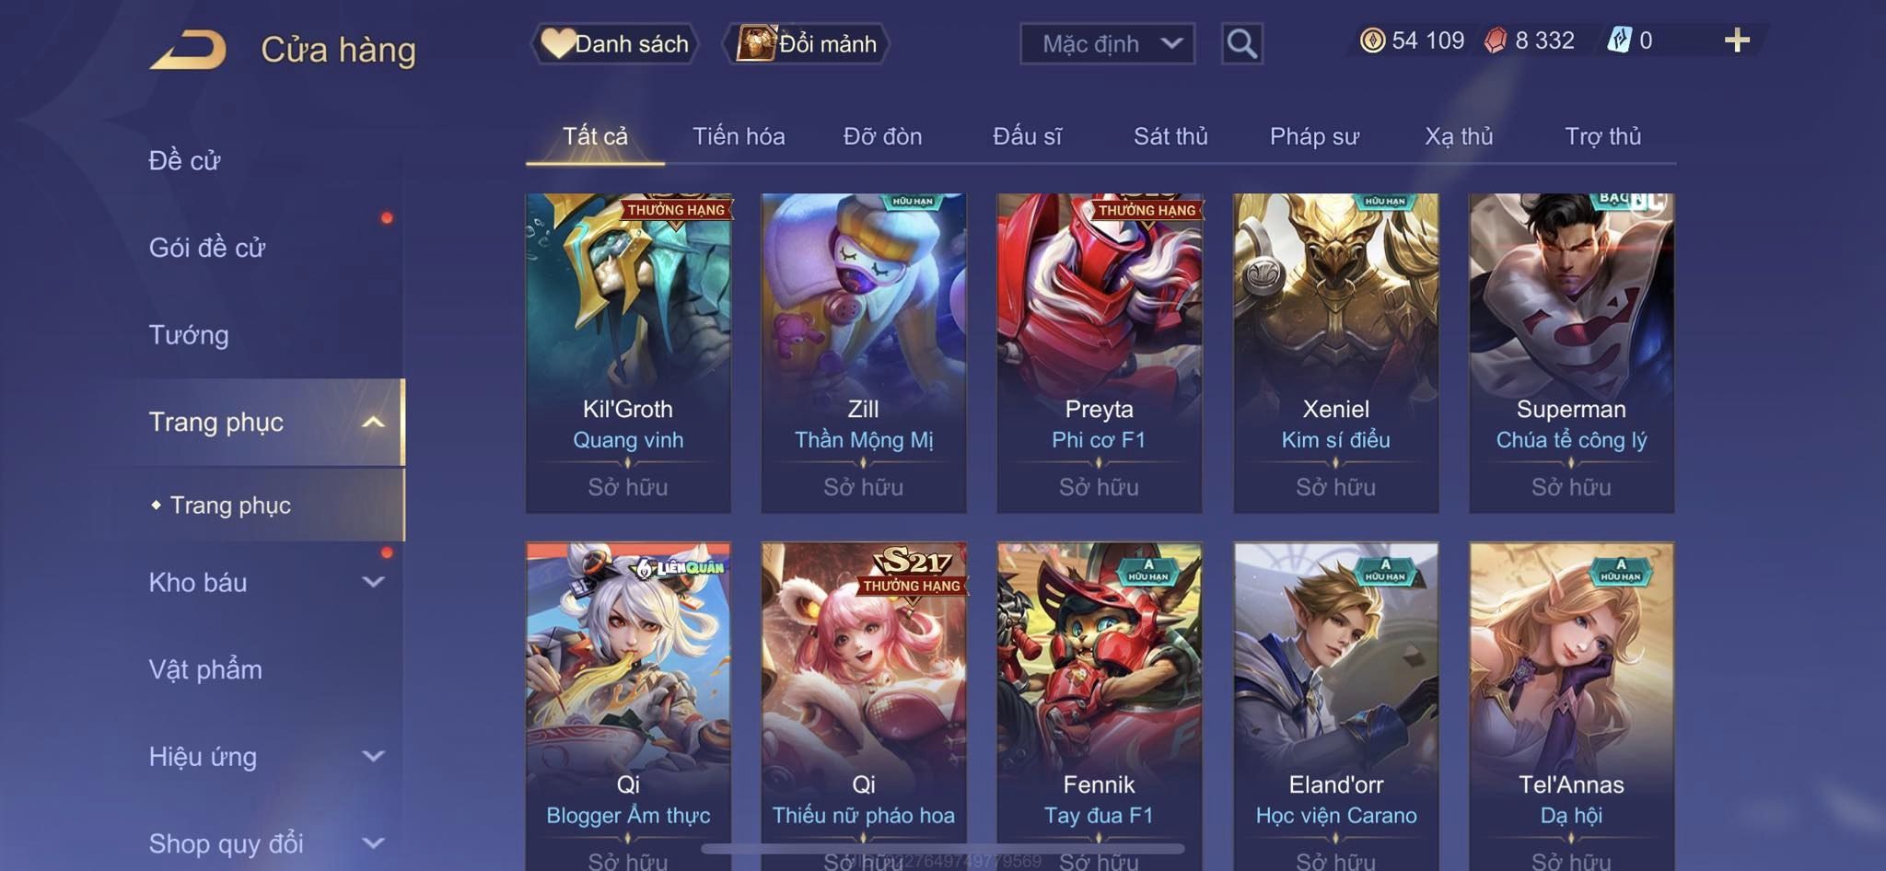Switch to the Sát thủ tab
This screenshot has width=1886, height=871.
1170,136
